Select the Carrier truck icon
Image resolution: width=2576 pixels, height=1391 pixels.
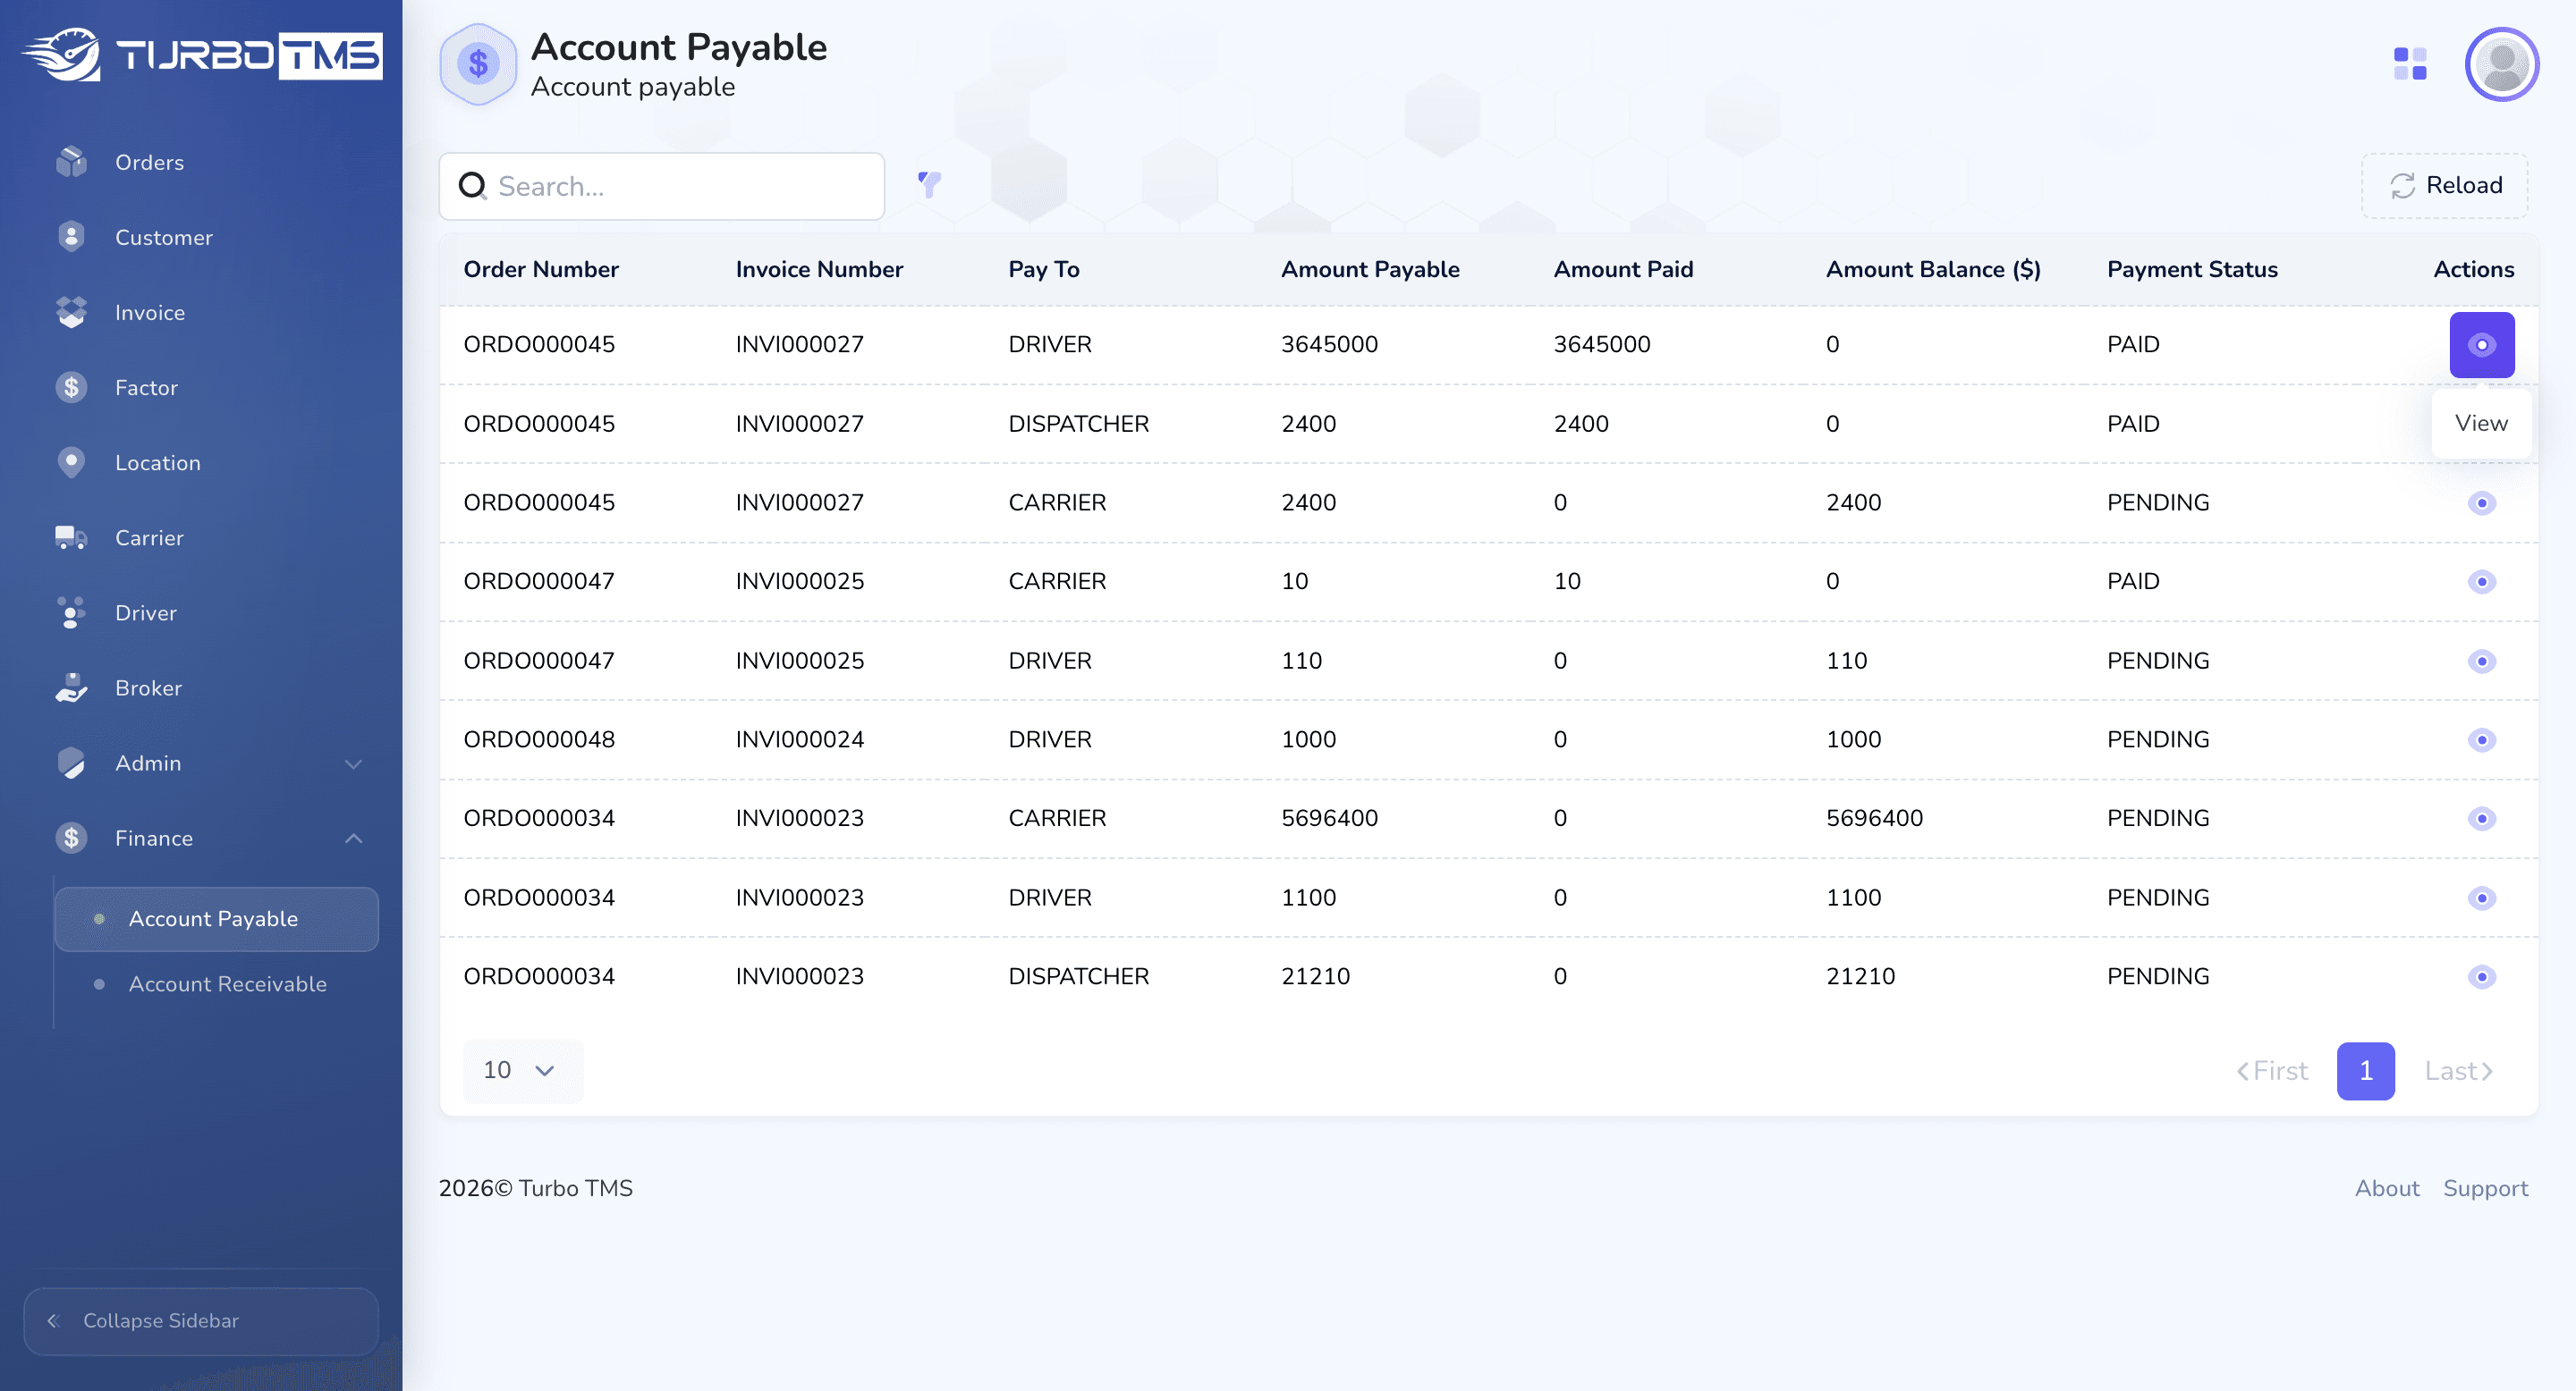71,537
